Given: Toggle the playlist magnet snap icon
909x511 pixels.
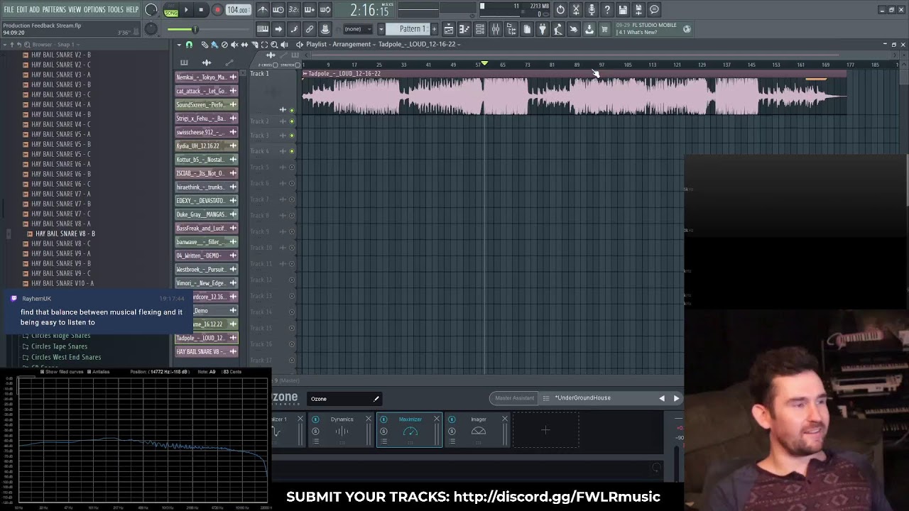Looking at the screenshot, I should [x=189, y=45].
